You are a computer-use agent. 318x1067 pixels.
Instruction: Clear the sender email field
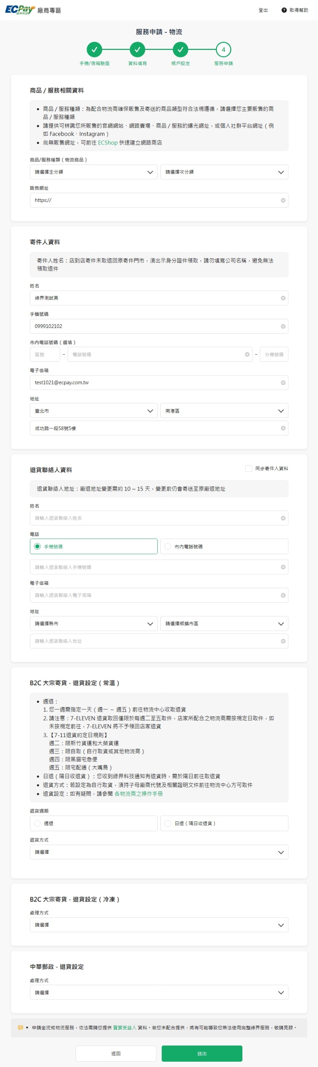pos(283,383)
